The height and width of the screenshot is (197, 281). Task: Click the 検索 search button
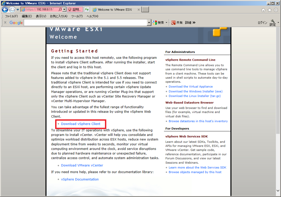158,22
